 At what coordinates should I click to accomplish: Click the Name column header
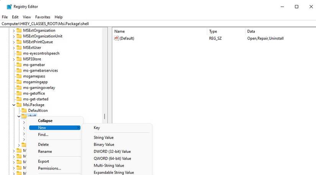(120, 31)
